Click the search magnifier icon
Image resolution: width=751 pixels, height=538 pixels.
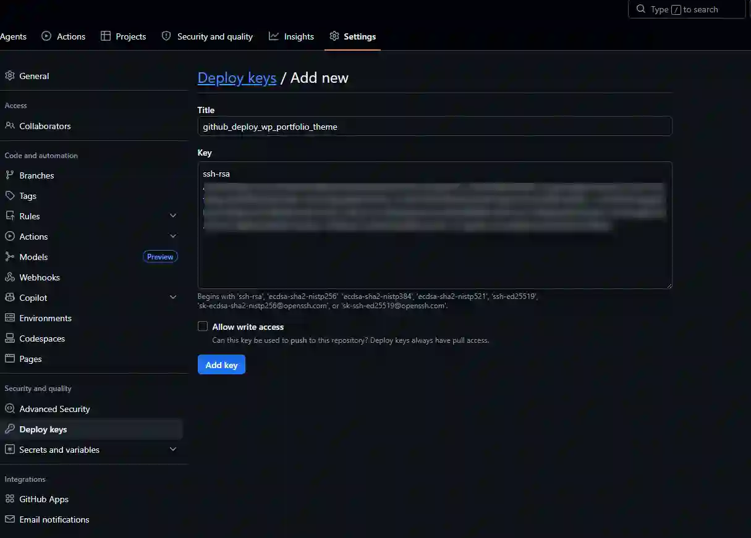pos(640,9)
